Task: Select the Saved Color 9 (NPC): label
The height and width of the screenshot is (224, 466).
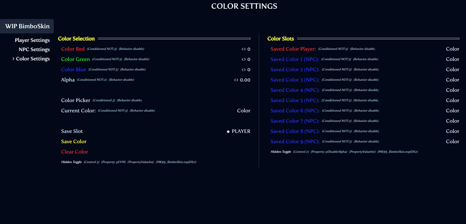Action: click(x=295, y=141)
